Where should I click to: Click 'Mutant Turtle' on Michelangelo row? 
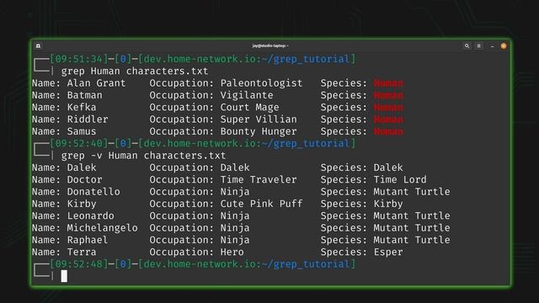click(412, 228)
